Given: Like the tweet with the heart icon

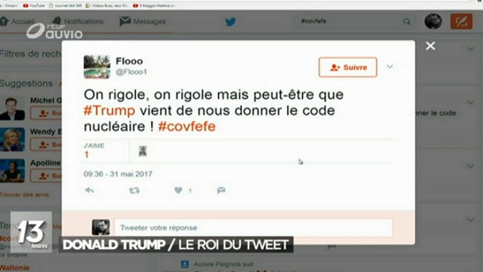Looking at the screenshot, I should click(178, 190).
